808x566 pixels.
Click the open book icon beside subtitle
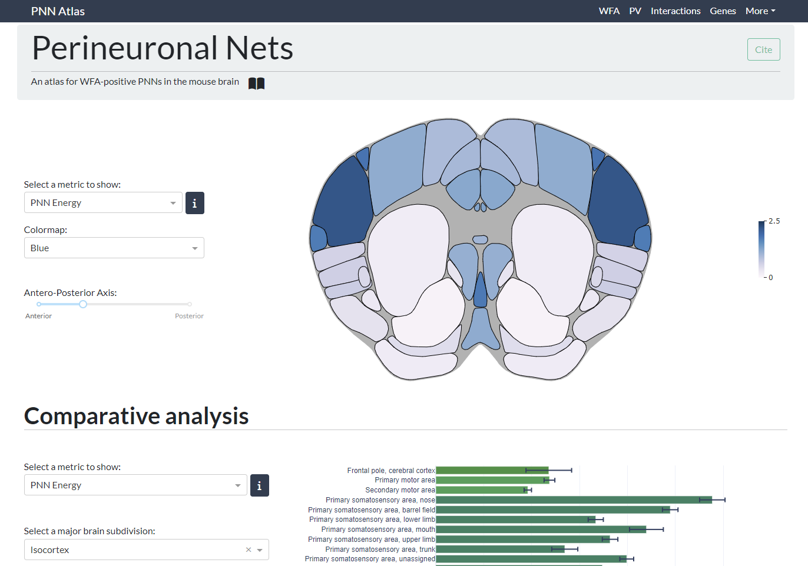click(256, 84)
